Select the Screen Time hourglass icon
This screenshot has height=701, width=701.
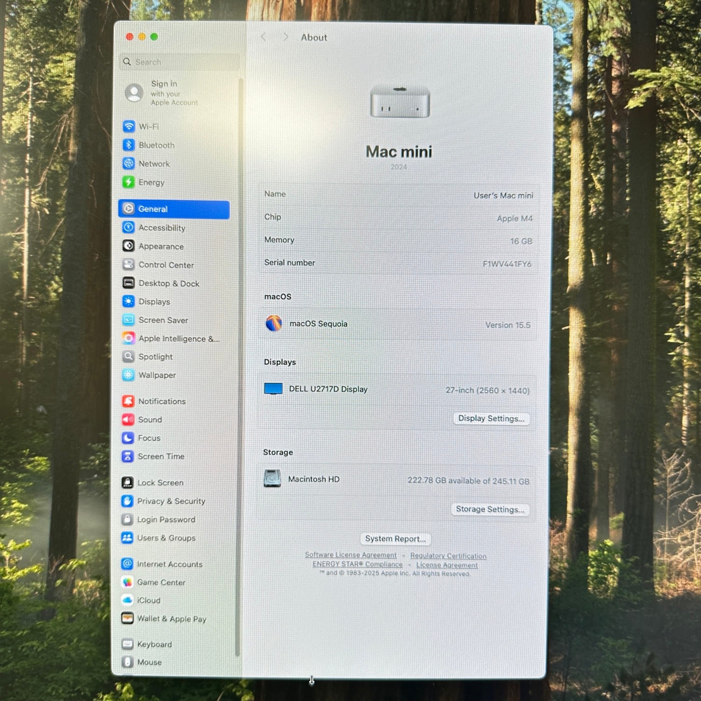128,456
